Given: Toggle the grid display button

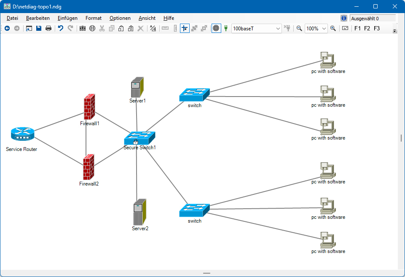Looking at the screenshot, I should click(x=216, y=28).
